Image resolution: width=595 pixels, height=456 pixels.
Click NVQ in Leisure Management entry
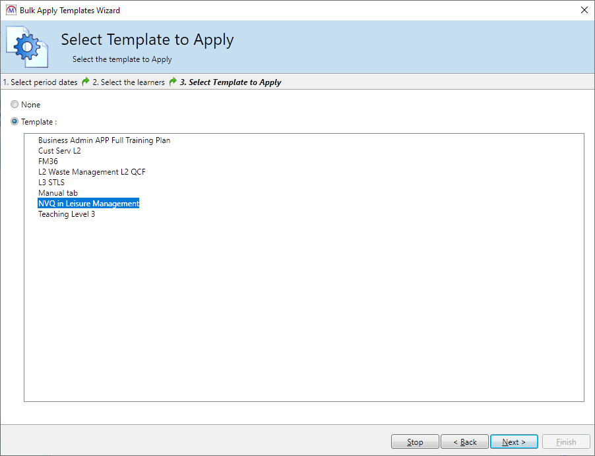(x=88, y=204)
